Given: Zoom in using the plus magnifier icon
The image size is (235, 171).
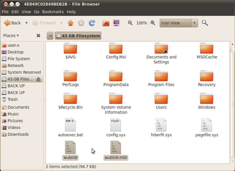Looking at the screenshot, I should (x=153, y=23).
